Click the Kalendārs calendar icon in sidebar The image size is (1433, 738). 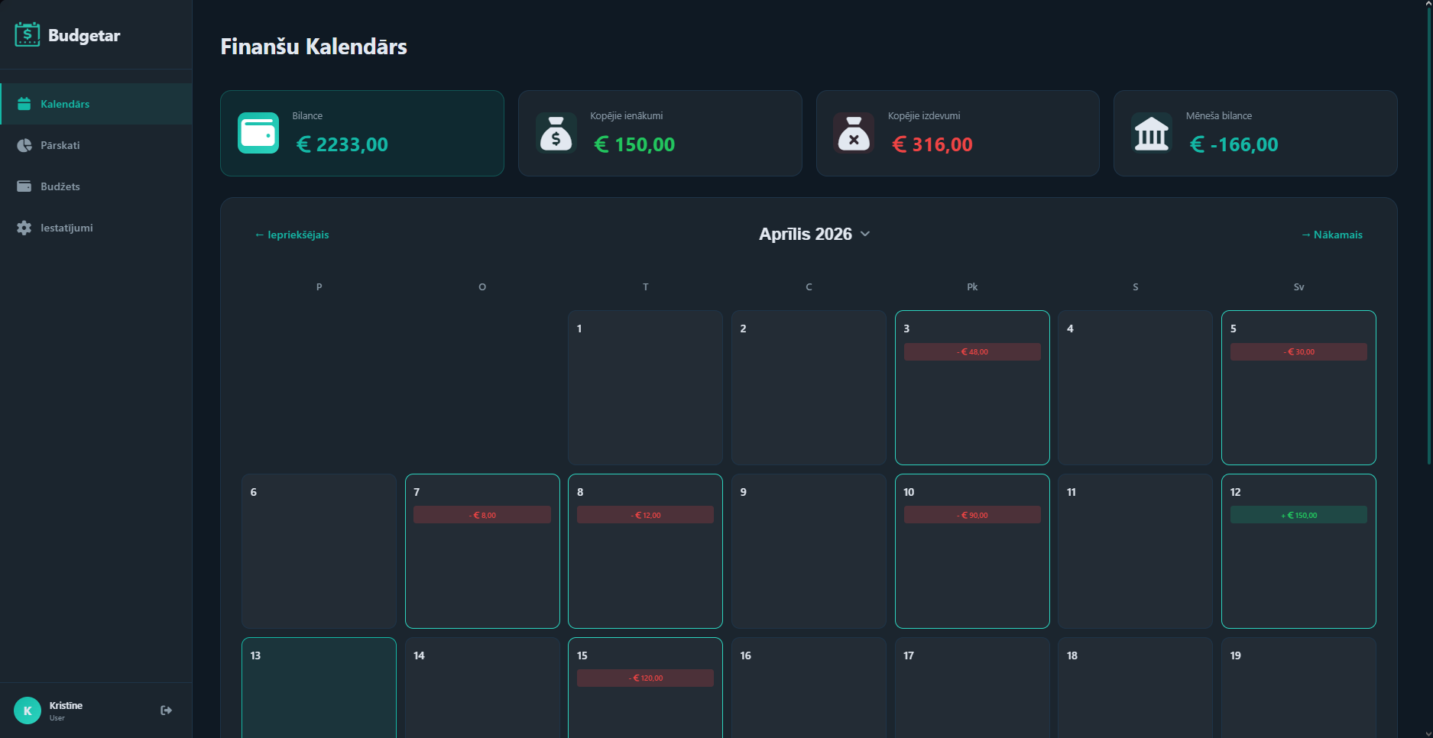pos(24,104)
